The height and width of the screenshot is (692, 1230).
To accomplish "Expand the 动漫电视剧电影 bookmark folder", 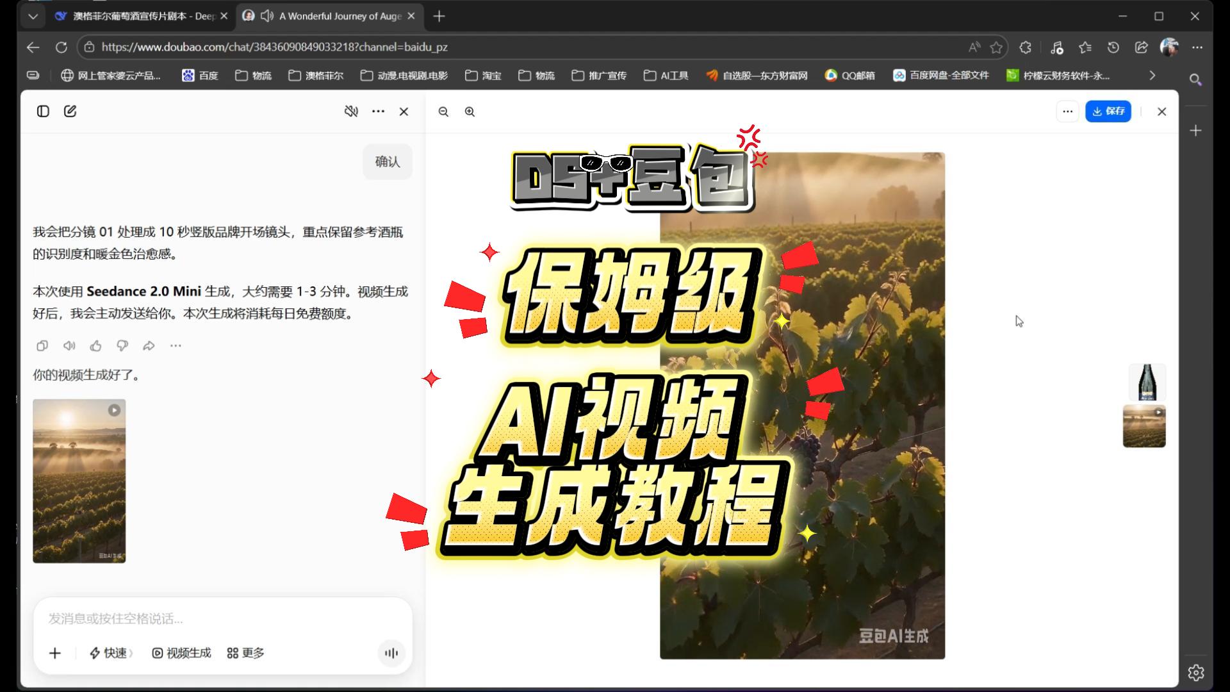I will (x=404, y=76).
